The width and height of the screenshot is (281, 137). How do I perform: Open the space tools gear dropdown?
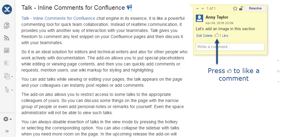(x=7, y=119)
